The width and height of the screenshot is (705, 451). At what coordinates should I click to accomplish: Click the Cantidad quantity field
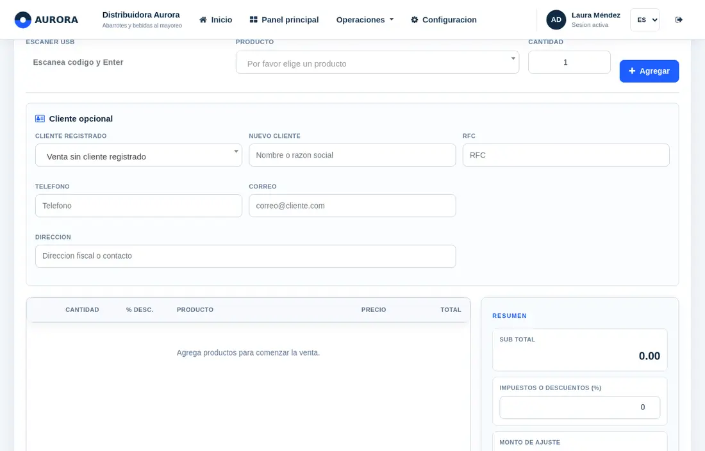569,62
